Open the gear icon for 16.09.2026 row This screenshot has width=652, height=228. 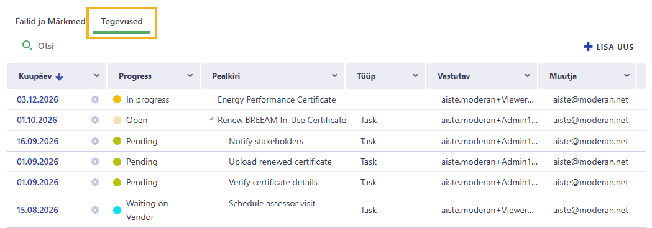(x=95, y=141)
